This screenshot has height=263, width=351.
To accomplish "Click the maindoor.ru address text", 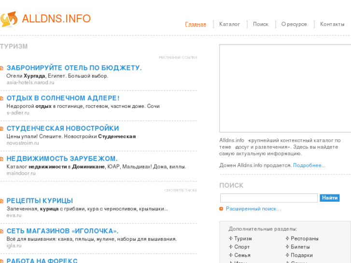I will 21,173.
